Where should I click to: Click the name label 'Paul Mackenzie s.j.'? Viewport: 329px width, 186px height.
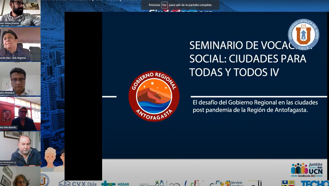click(8, 162)
